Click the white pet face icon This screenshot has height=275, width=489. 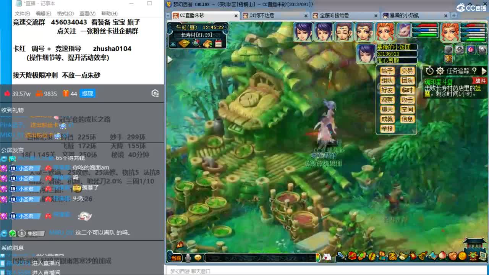(327, 257)
